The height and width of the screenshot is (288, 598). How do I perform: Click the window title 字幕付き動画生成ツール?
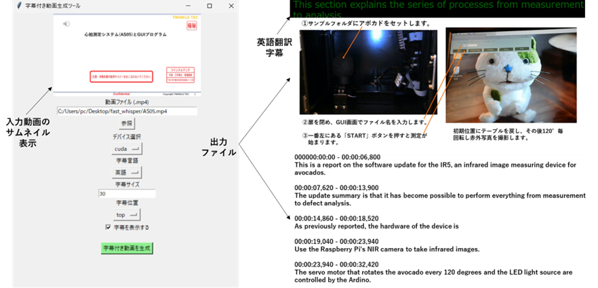point(56,5)
